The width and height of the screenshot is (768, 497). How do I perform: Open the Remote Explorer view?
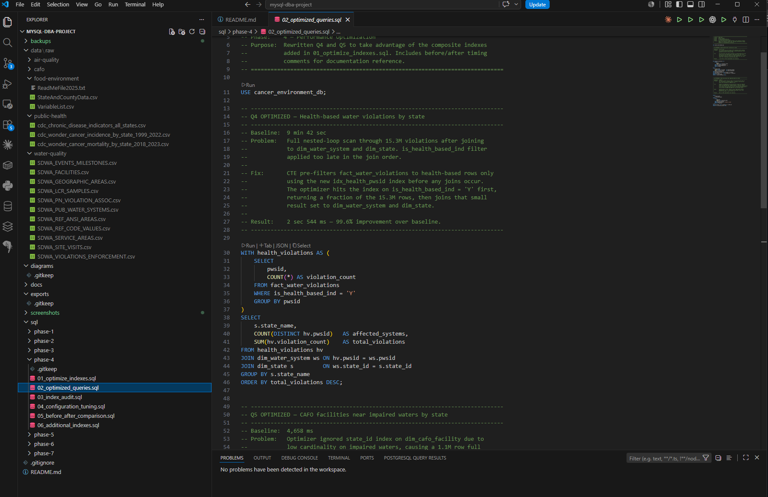tap(8, 104)
